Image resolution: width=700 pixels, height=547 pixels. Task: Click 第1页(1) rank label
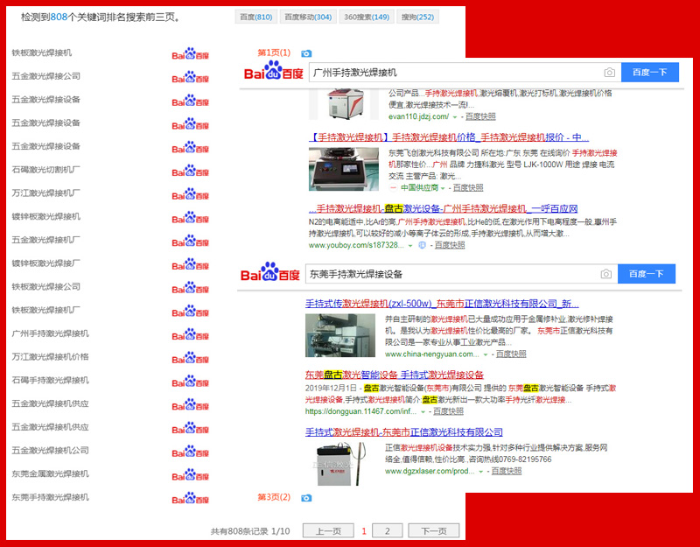pos(274,53)
